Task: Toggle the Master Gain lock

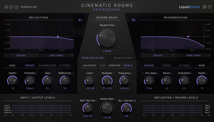Action: coord(116,99)
